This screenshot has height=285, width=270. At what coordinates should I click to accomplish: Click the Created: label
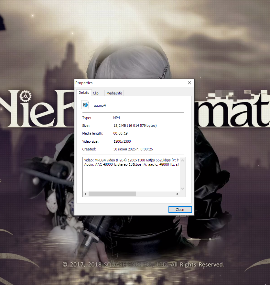89,149
